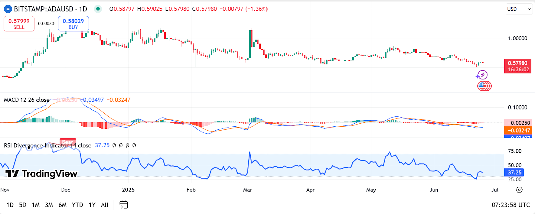Image resolution: width=535 pixels, height=214 pixels.
Task: Select the 6M time range
Action: click(x=63, y=205)
